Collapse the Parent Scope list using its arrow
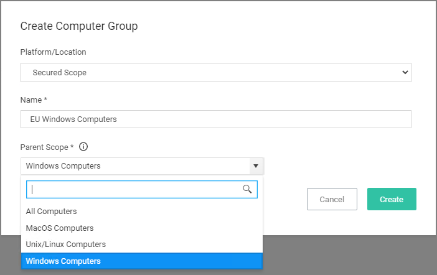Screen dimensions: 437x275 click(x=255, y=166)
